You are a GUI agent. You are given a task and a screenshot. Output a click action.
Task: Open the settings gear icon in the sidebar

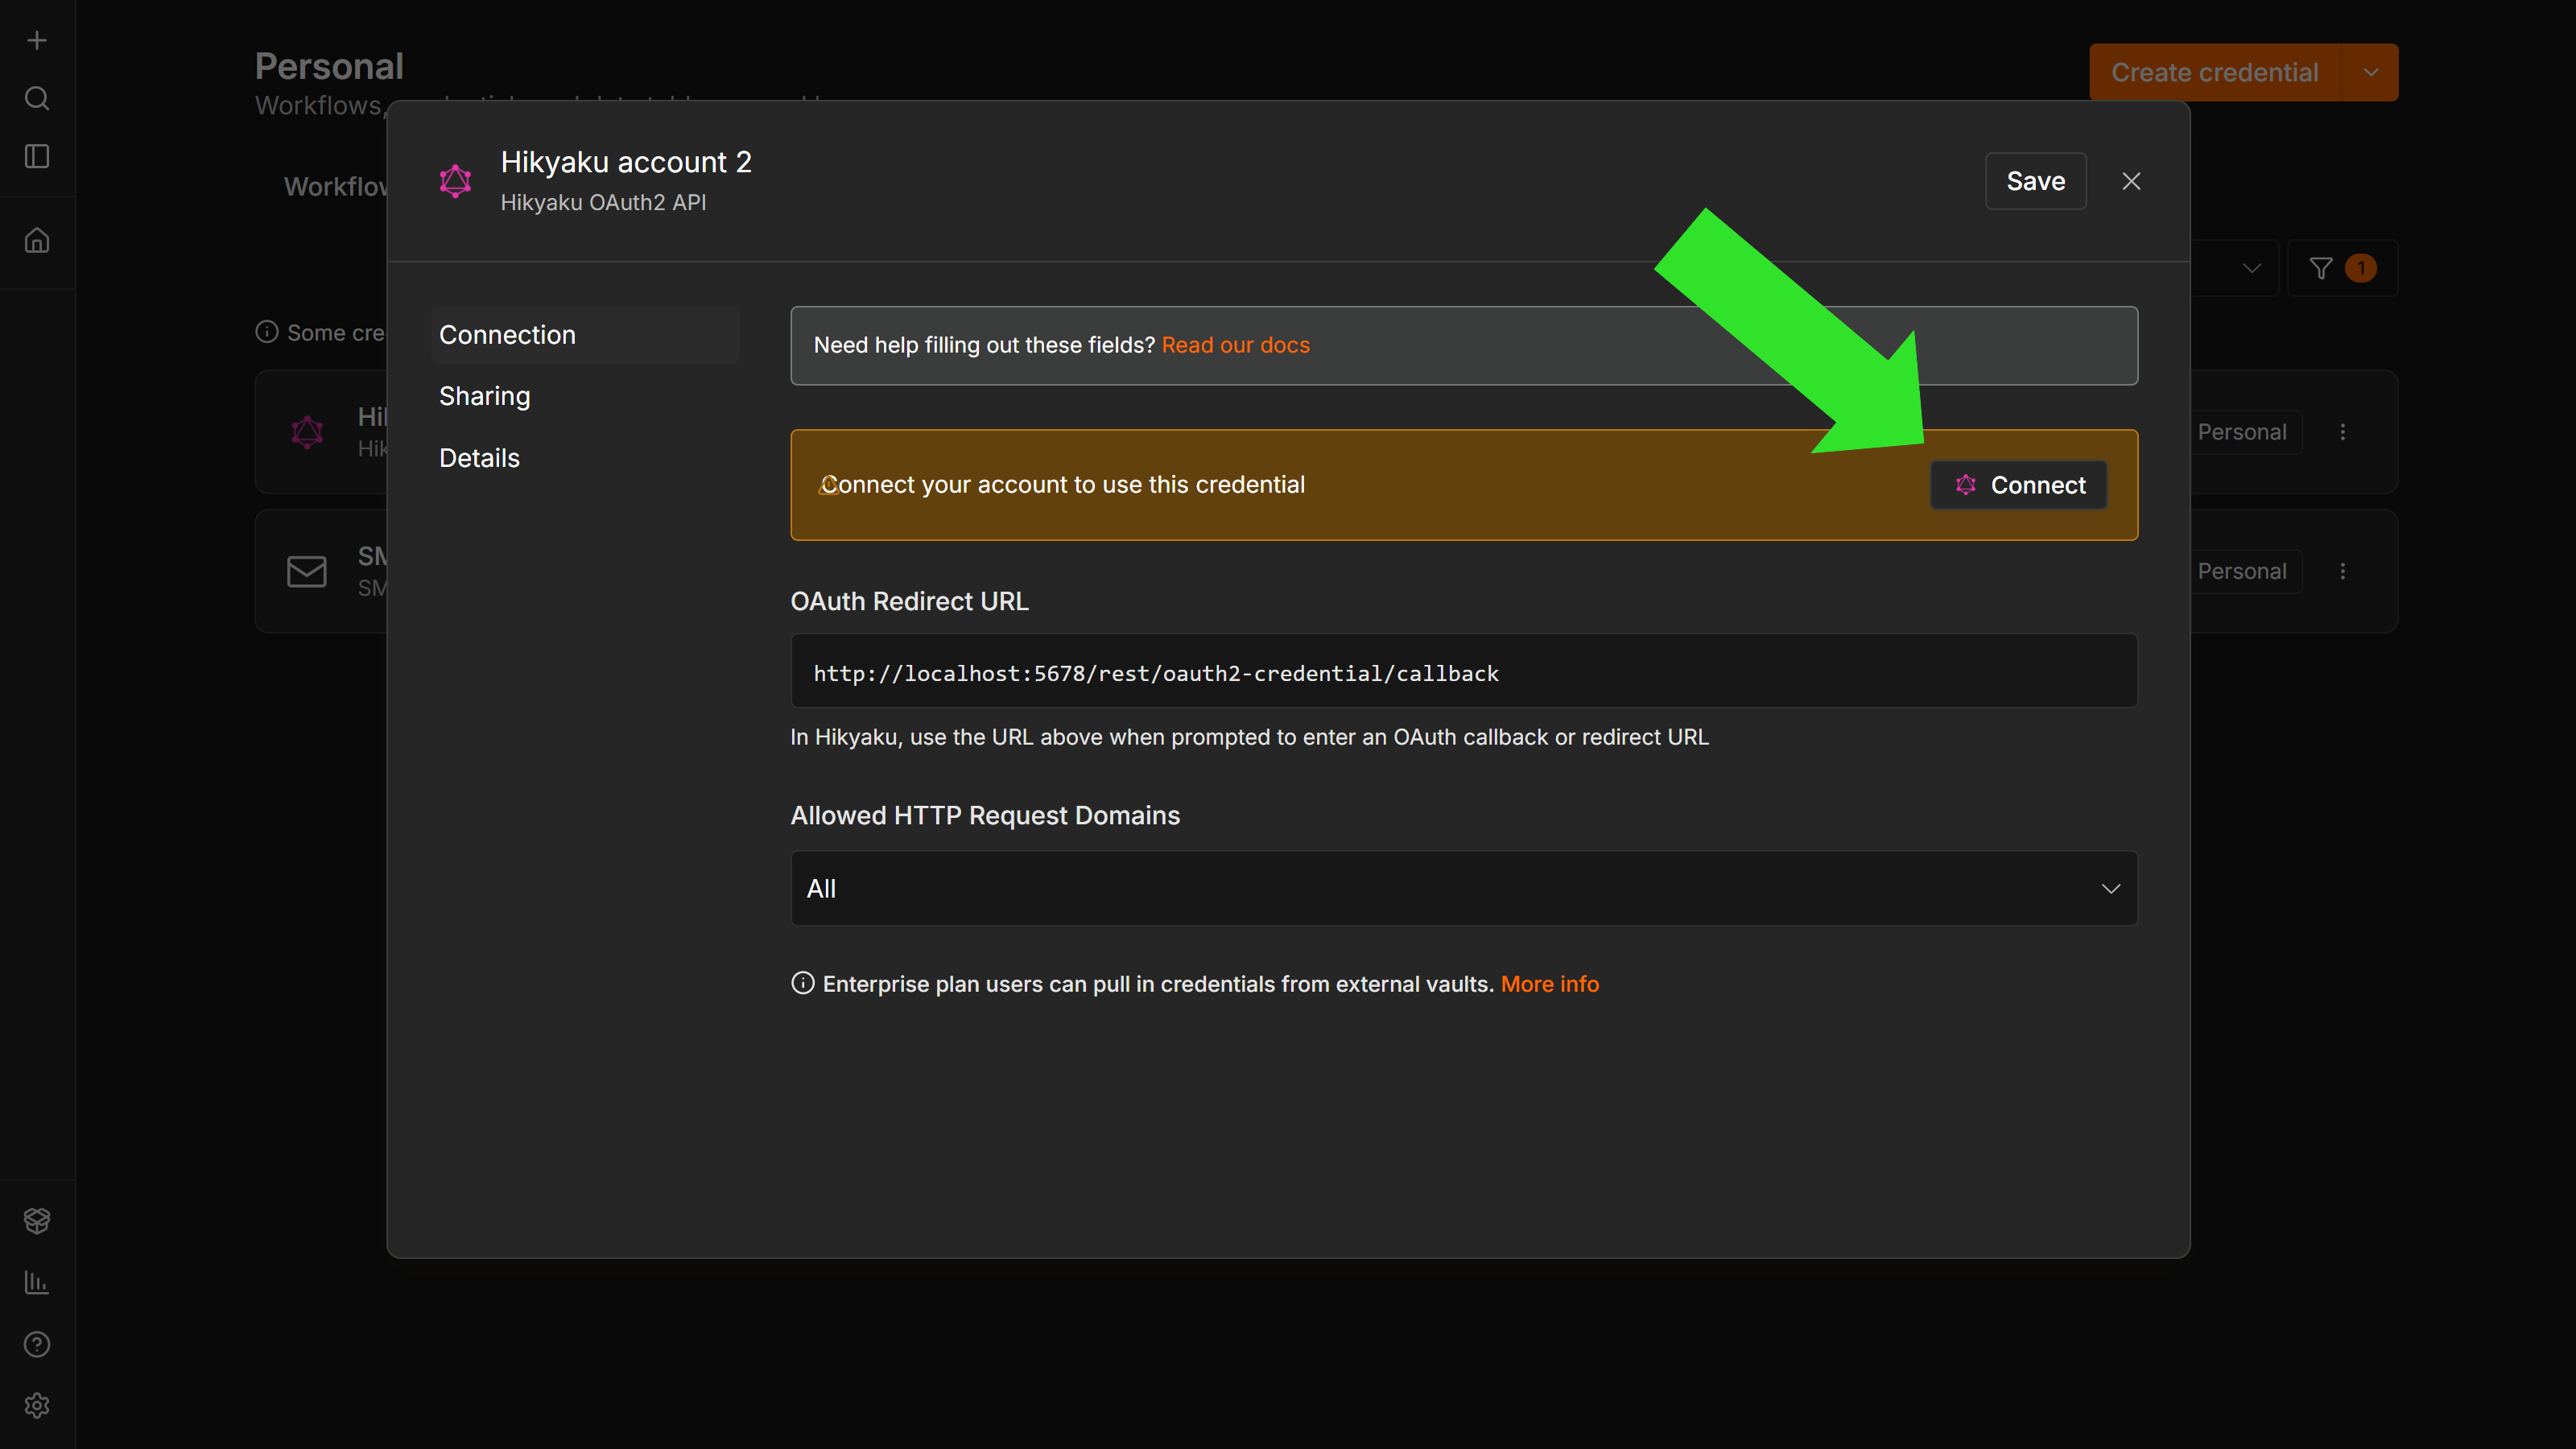click(37, 1405)
